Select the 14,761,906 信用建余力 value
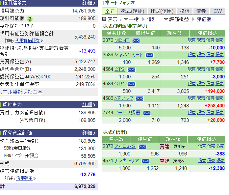The height and width of the screenshot is (195, 229). coord(84,11)
